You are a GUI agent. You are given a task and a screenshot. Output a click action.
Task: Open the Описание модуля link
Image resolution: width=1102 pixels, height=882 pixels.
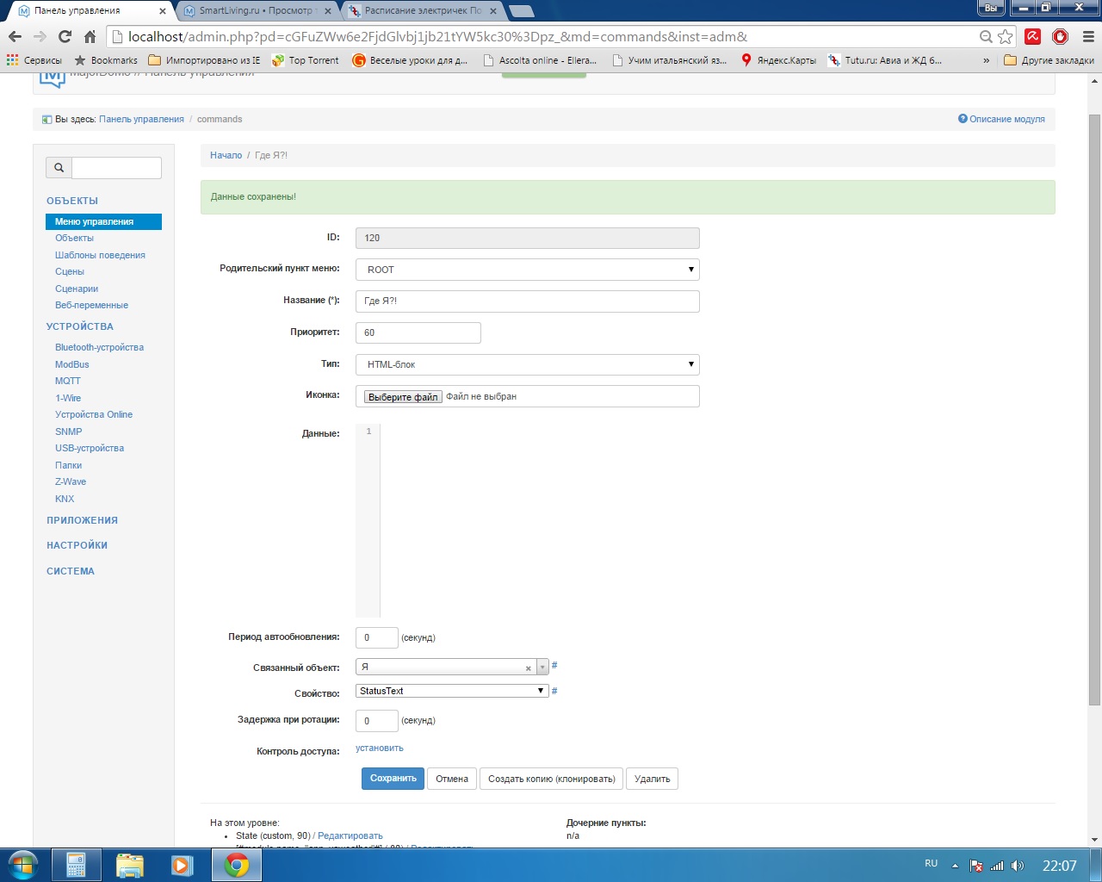[x=1002, y=119]
